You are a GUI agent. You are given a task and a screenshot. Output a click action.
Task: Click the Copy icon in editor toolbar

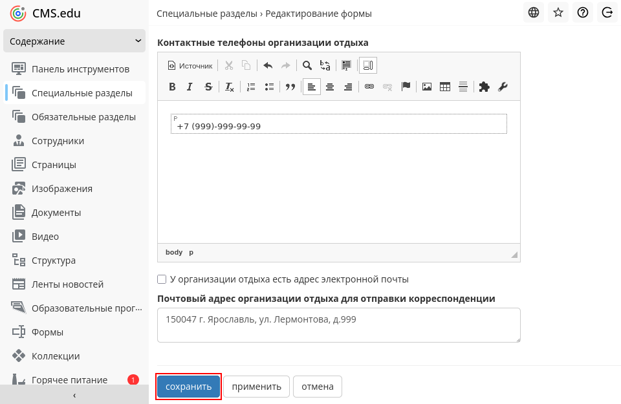tap(246, 66)
